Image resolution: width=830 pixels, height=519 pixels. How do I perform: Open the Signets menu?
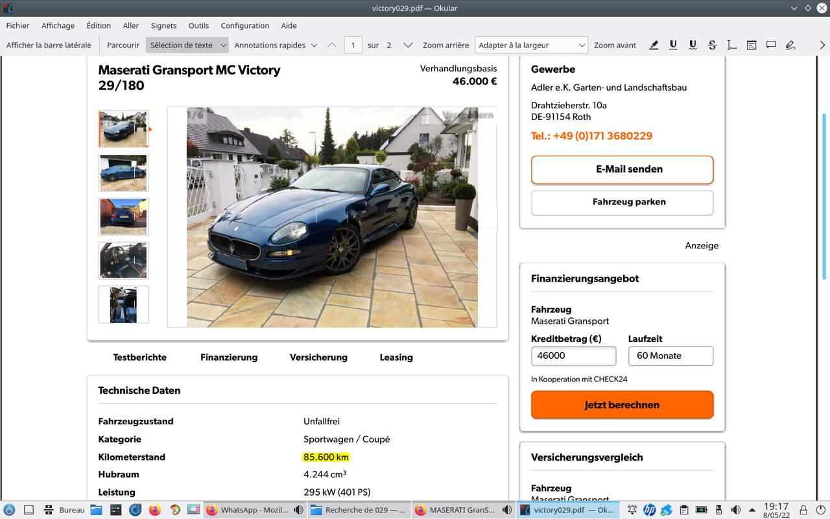point(163,26)
